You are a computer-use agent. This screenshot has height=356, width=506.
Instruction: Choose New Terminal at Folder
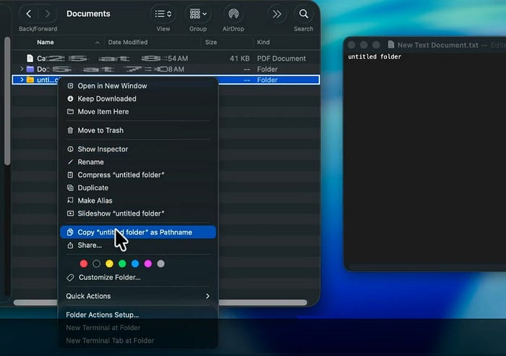click(138, 328)
